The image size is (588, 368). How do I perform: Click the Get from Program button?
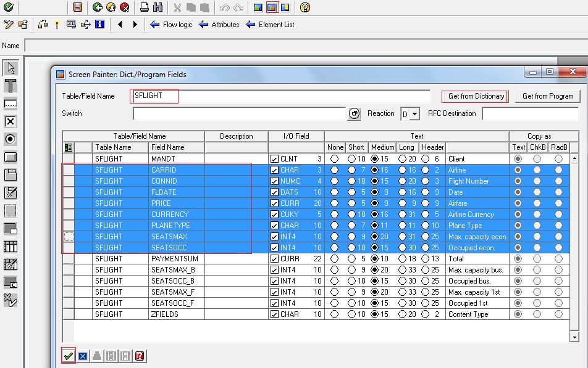547,96
